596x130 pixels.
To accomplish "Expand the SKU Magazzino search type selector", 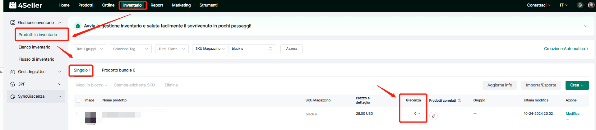I will [210, 49].
